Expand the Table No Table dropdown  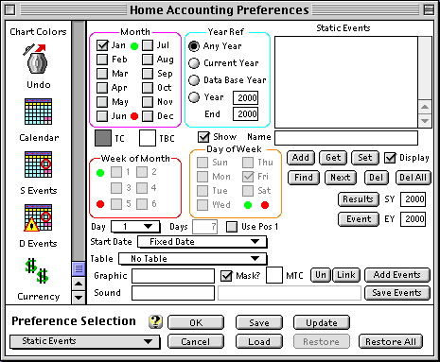(192, 259)
